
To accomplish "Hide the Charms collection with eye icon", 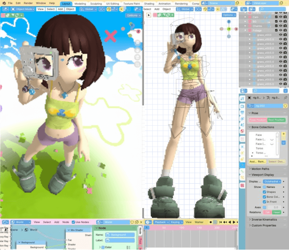I will pyautogui.click(x=281, y=26).
